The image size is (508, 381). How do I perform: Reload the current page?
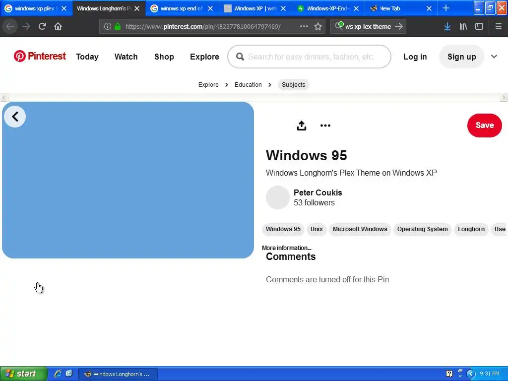[x=42, y=26]
